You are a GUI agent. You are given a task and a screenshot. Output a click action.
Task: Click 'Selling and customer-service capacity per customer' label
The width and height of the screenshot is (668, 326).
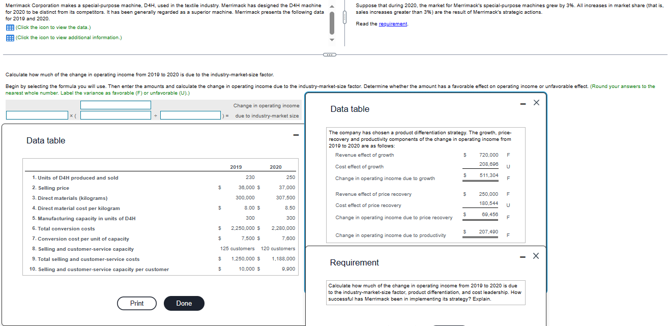pos(100,269)
